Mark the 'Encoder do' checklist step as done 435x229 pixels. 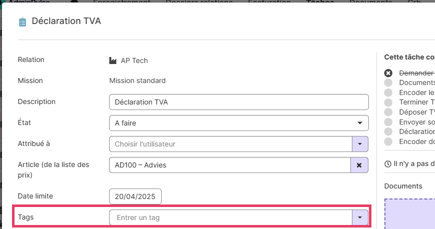point(388,141)
